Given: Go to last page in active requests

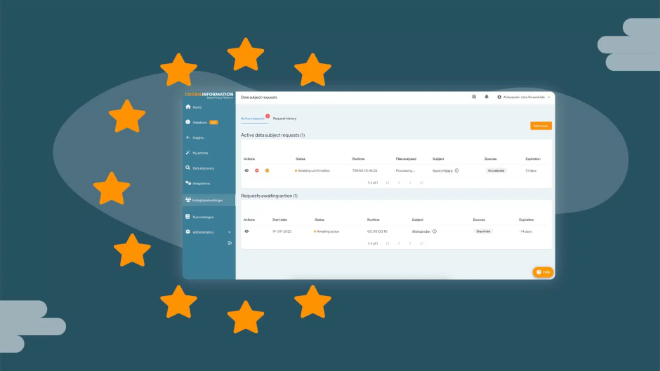Looking at the screenshot, I should tap(421, 182).
